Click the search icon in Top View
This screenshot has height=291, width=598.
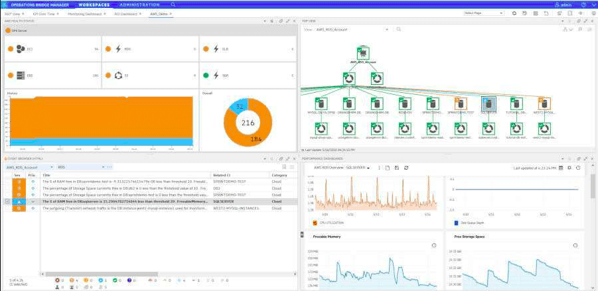click(x=398, y=29)
